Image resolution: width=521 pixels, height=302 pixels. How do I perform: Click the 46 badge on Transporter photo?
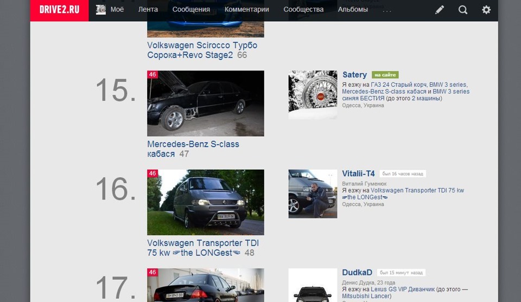(153, 174)
